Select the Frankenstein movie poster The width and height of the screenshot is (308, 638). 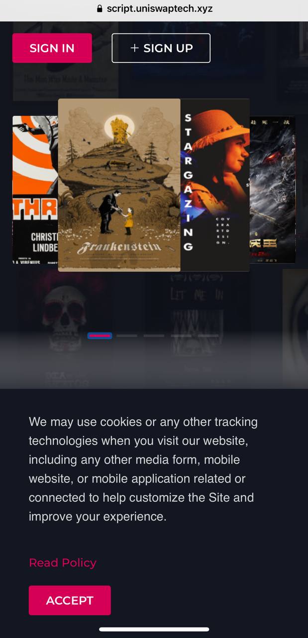coord(119,185)
